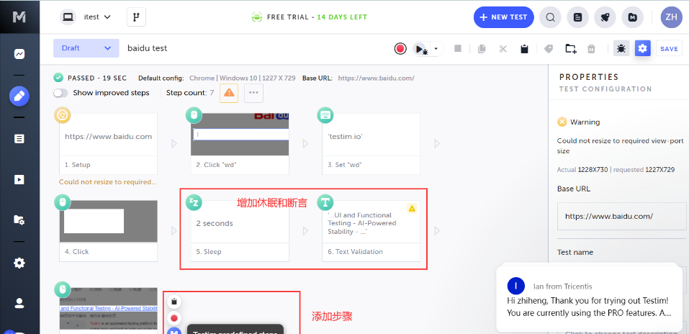Run test with play debug button
This screenshot has height=334, width=689.
420,49
